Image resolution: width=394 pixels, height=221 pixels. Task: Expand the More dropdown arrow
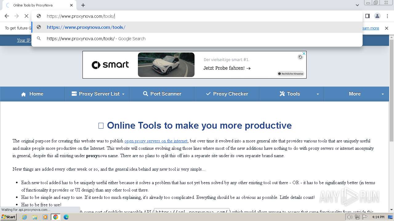click(383, 94)
